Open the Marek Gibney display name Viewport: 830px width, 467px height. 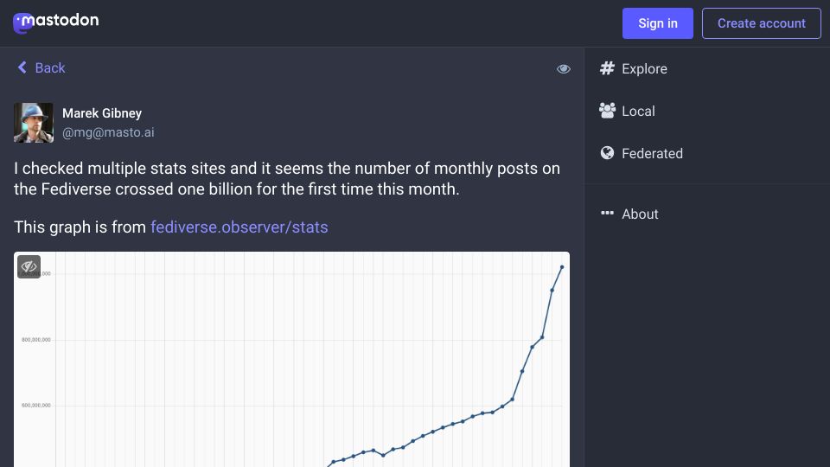102,113
